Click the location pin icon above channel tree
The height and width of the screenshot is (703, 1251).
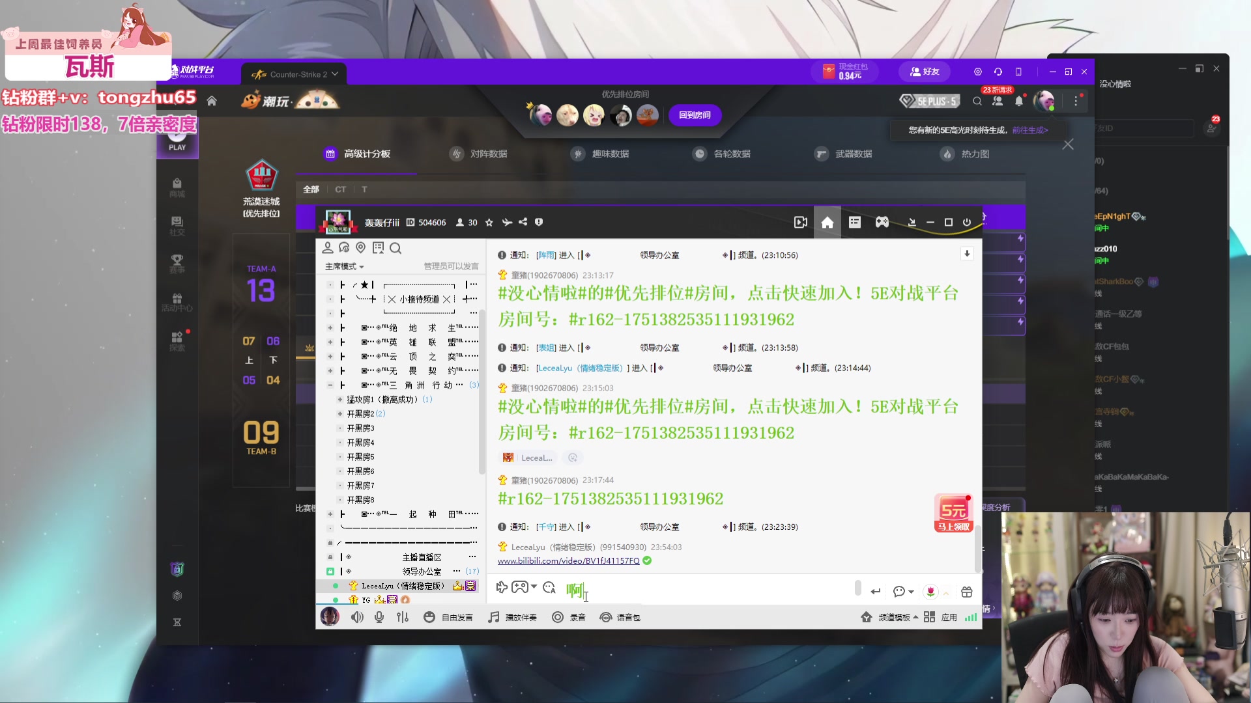[x=361, y=248]
